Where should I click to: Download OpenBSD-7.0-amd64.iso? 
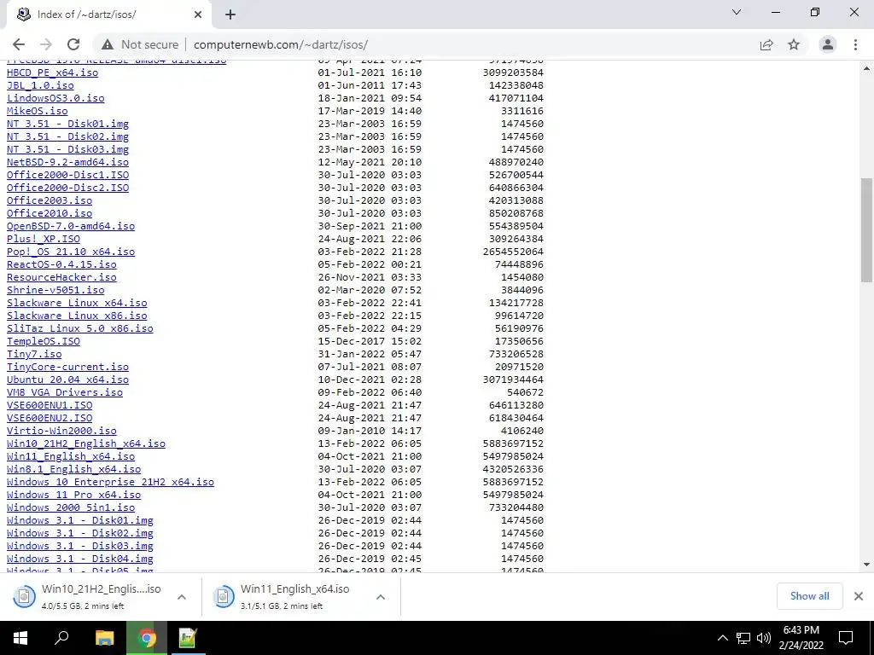click(71, 226)
